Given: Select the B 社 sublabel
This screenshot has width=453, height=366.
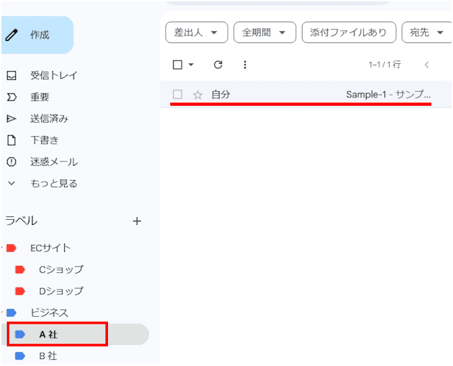Looking at the screenshot, I should click(48, 356).
